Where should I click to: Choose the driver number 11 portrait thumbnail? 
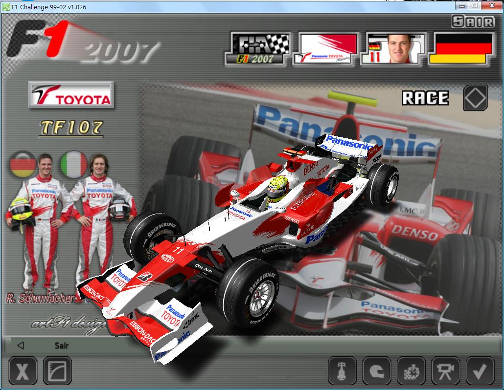point(393,49)
